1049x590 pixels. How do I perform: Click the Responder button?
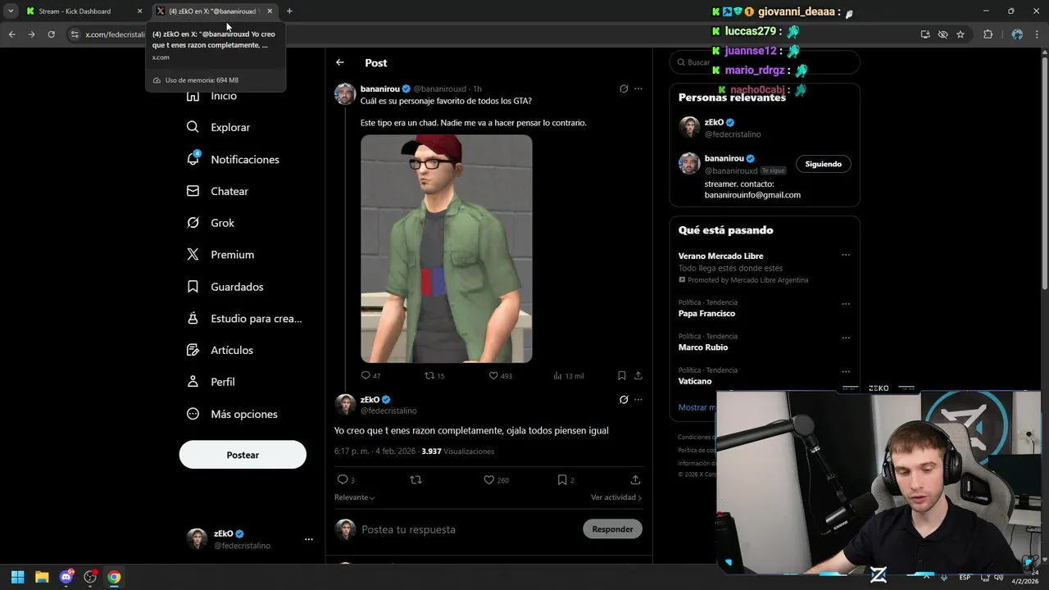tap(612, 529)
